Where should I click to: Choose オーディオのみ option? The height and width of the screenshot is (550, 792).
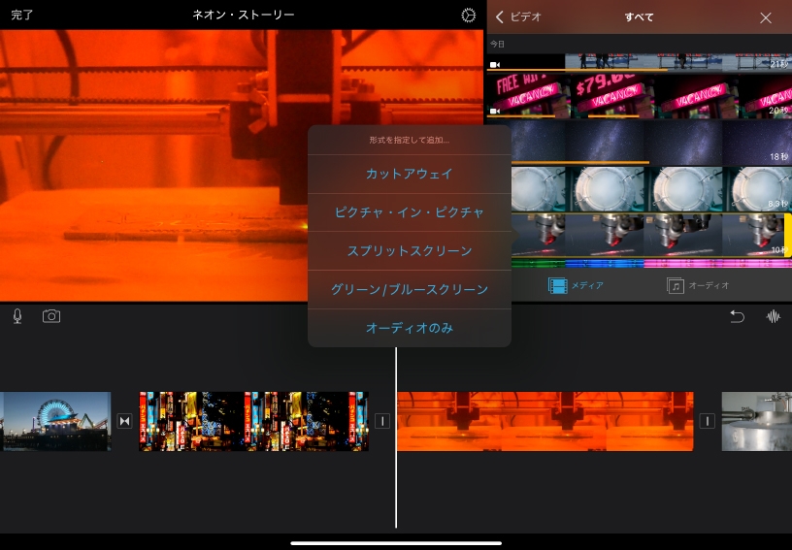point(409,329)
